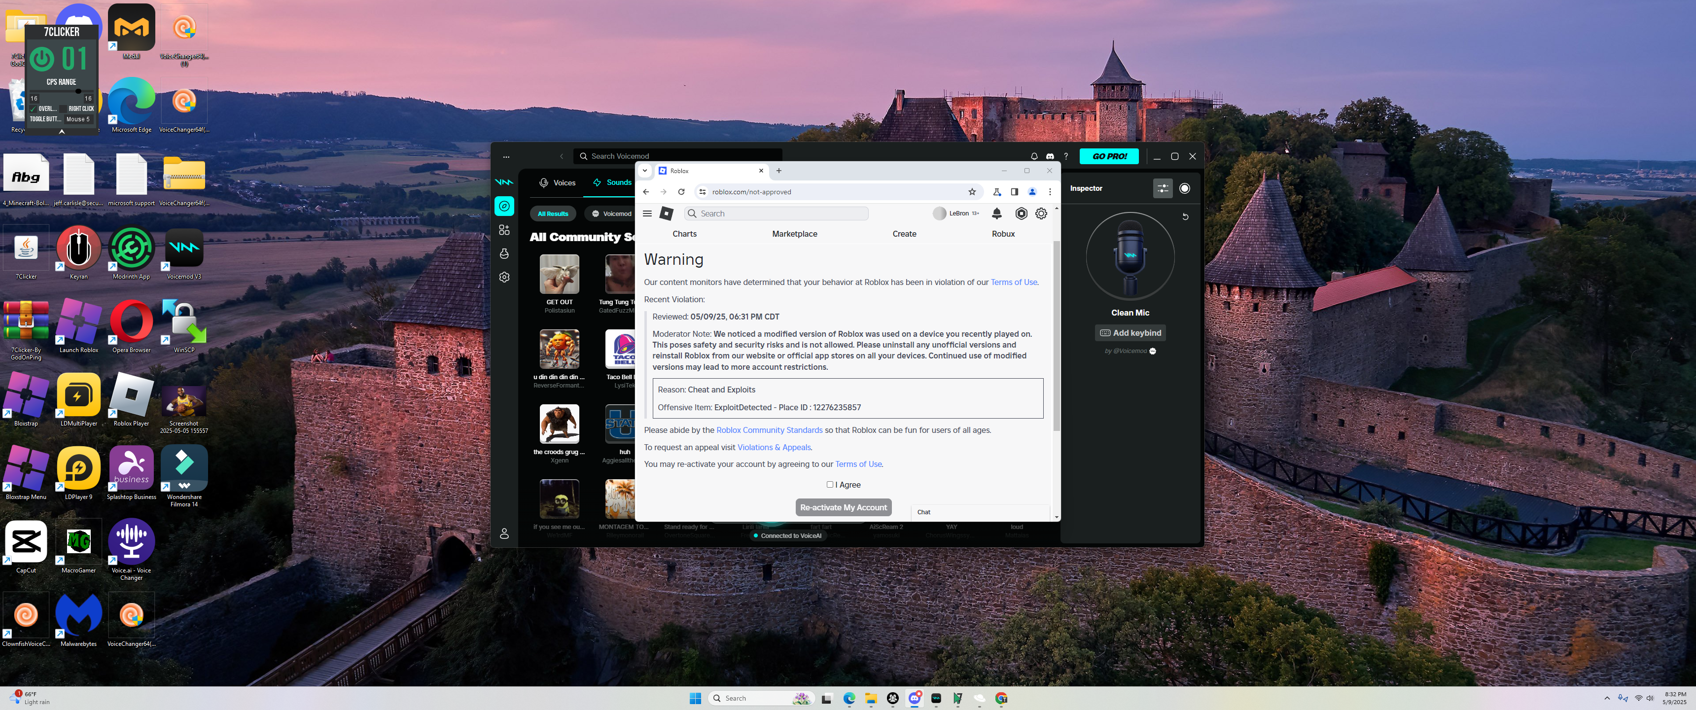
Task: Click the 7Clicker green power button
Action: (42, 59)
